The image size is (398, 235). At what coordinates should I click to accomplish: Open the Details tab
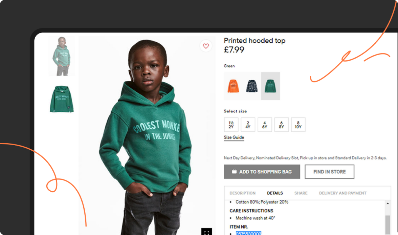point(275,193)
